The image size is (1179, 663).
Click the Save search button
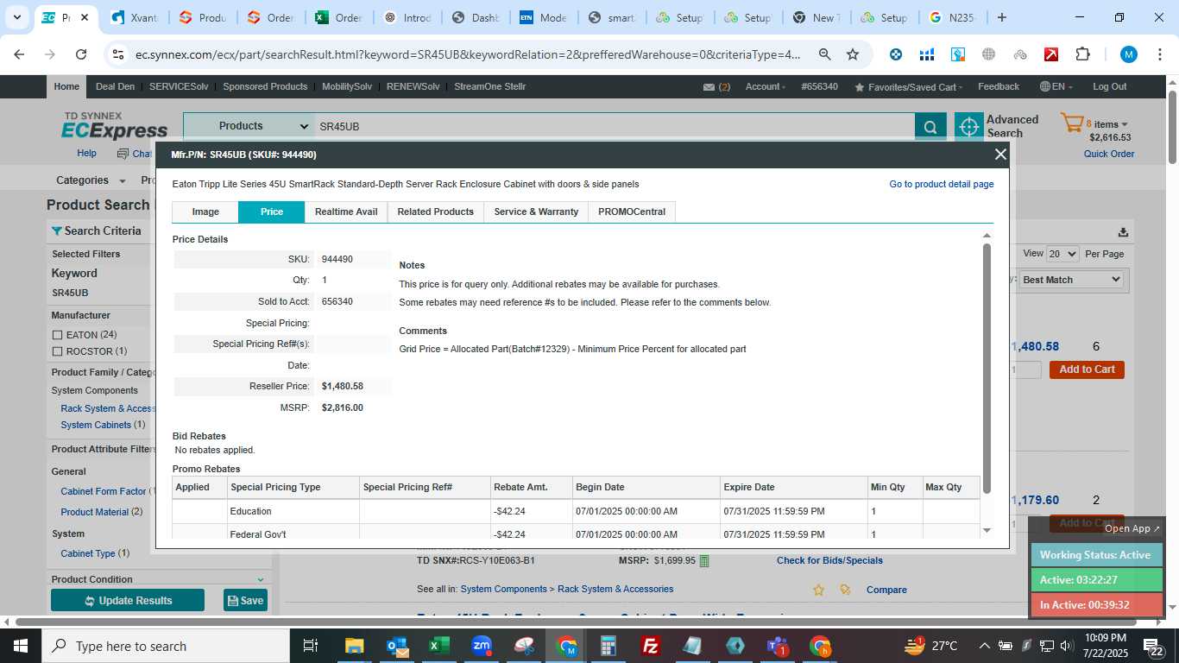pos(245,601)
